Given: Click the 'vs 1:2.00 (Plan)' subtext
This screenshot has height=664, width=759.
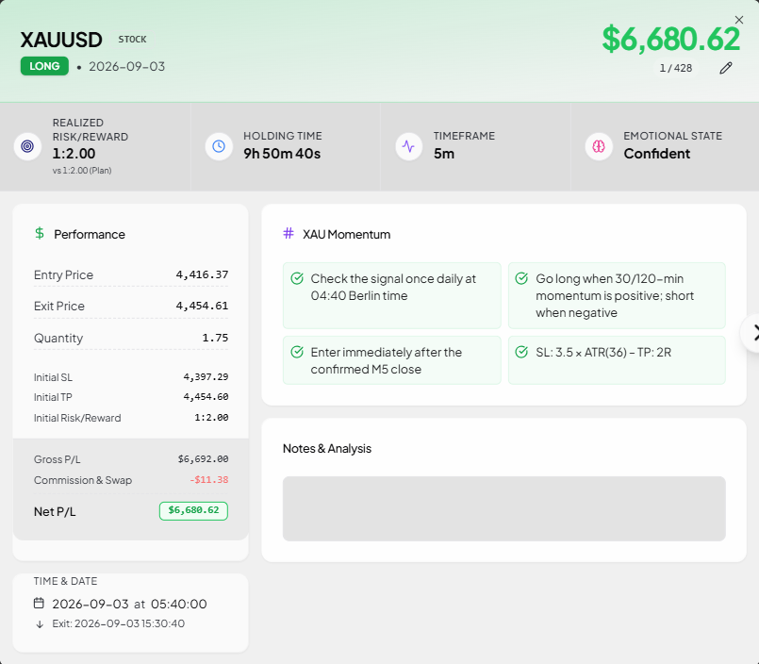Looking at the screenshot, I should point(82,171).
